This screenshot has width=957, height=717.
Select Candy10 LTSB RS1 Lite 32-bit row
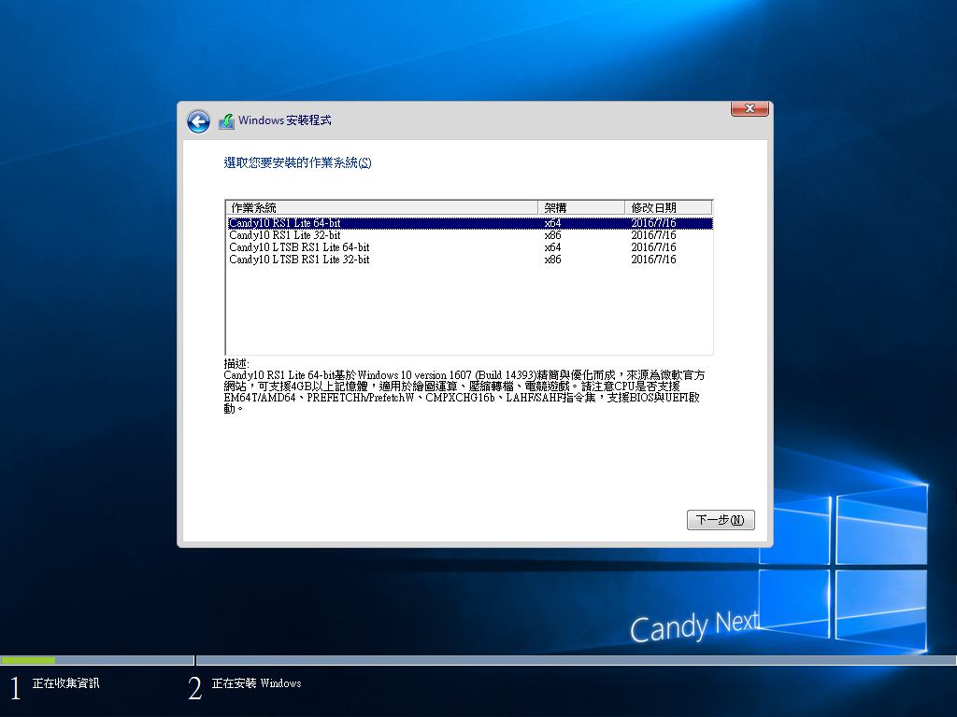469,260
